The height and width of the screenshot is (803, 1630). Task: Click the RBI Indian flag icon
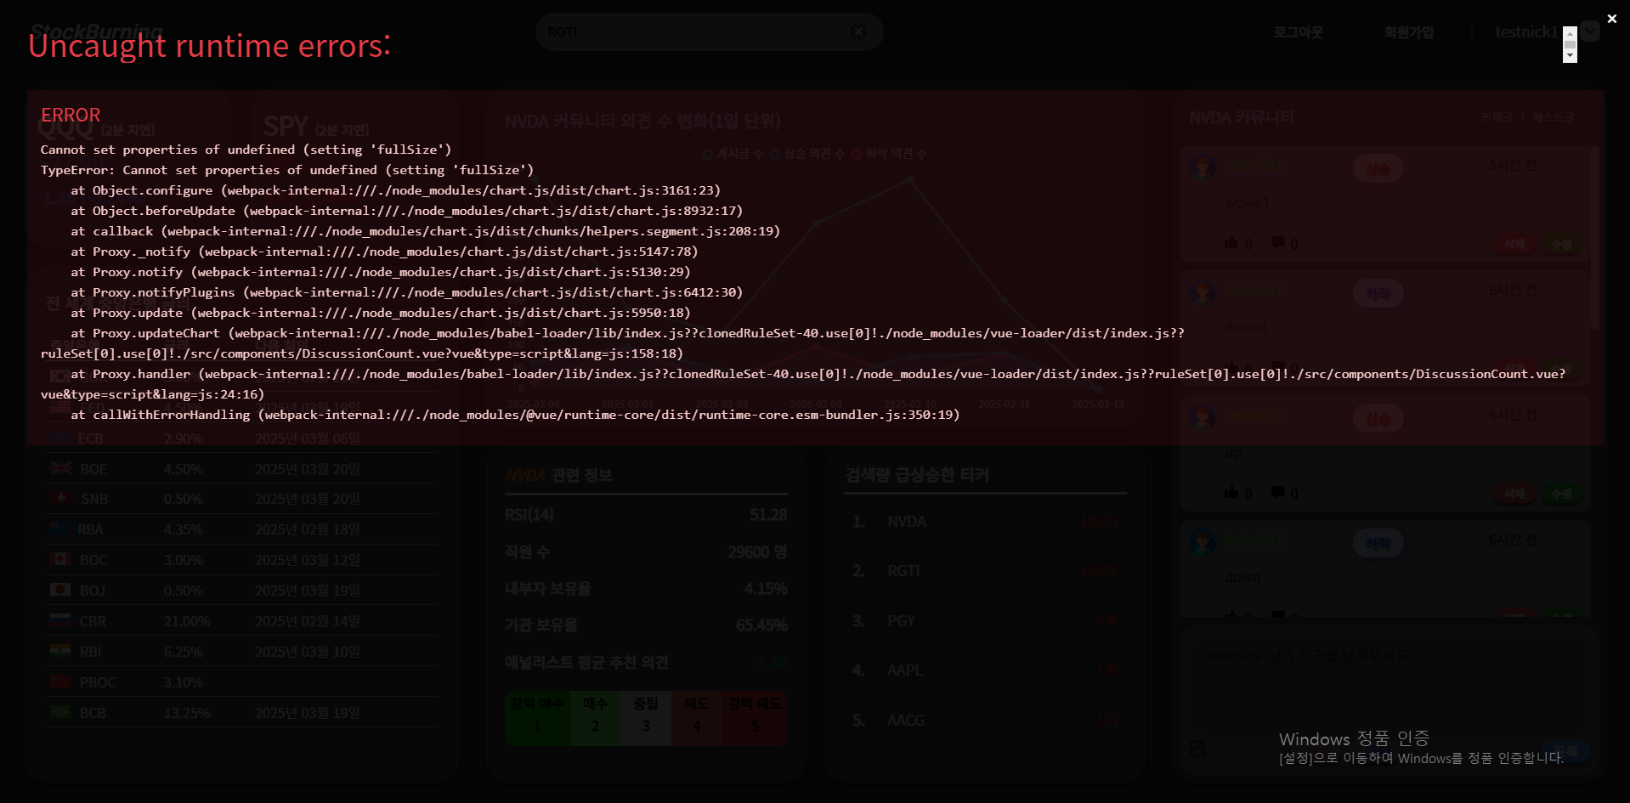(60, 651)
